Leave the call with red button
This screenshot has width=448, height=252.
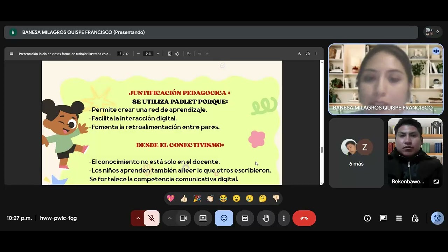pos(304,218)
